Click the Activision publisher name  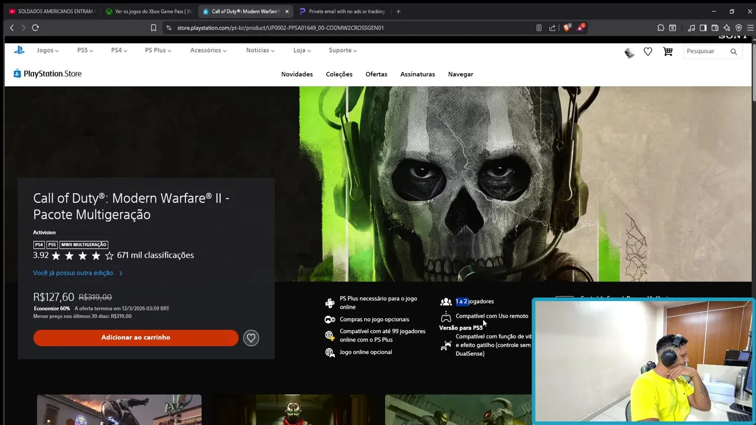click(44, 233)
